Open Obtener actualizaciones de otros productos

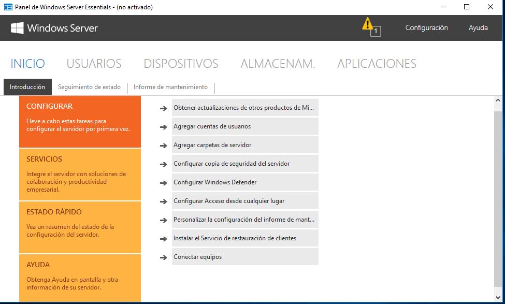pos(243,107)
